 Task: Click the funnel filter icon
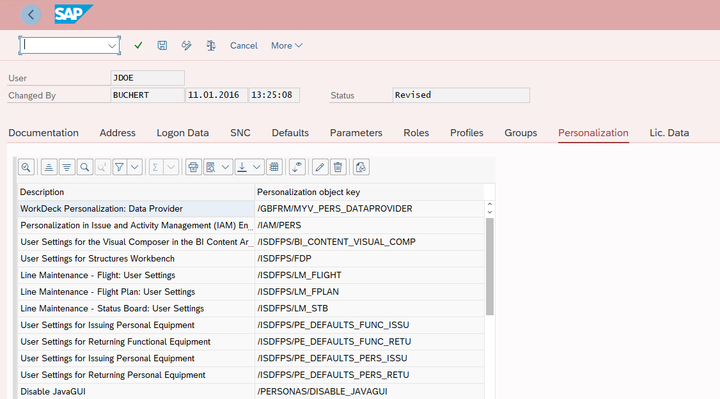click(120, 167)
